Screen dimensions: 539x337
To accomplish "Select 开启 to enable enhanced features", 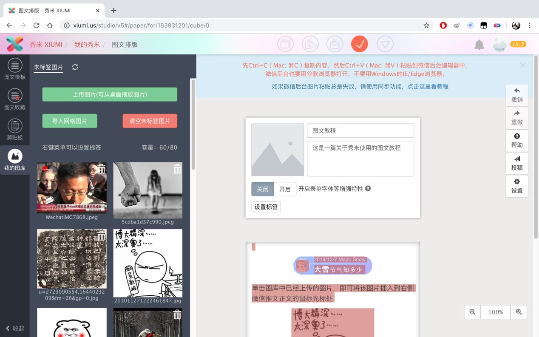I will click(285, 189).
